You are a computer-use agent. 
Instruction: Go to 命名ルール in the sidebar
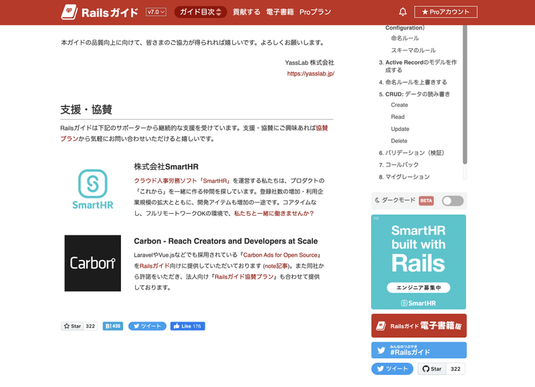(405, 38)
